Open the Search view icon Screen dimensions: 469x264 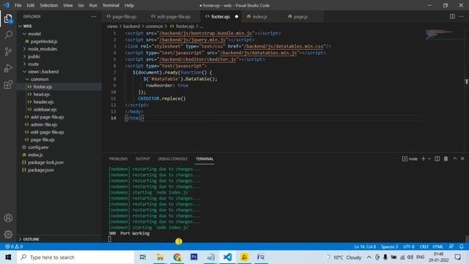8,35
